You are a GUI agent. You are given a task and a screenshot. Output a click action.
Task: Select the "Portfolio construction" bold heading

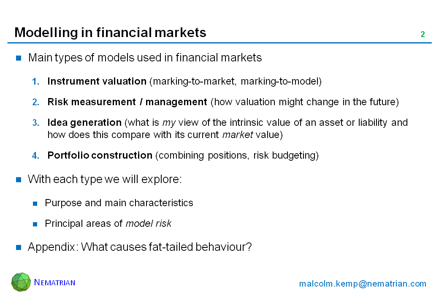(100, 155)
